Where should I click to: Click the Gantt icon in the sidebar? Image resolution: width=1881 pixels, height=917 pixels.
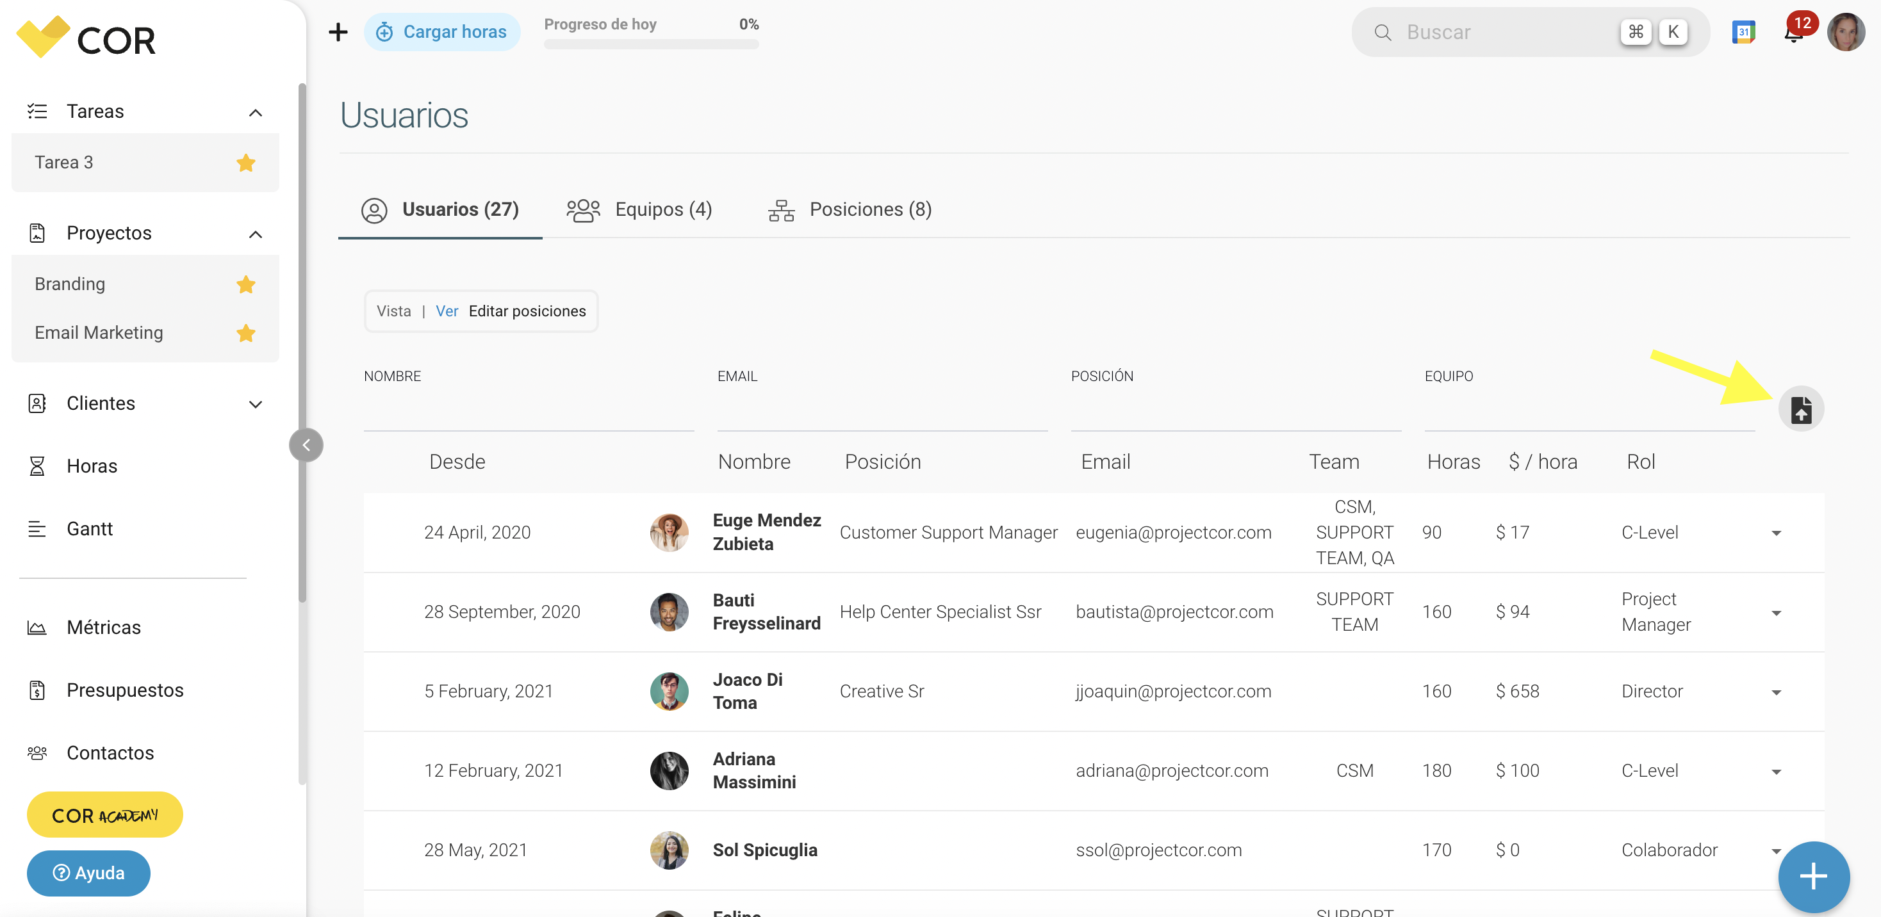pos(37,528)
